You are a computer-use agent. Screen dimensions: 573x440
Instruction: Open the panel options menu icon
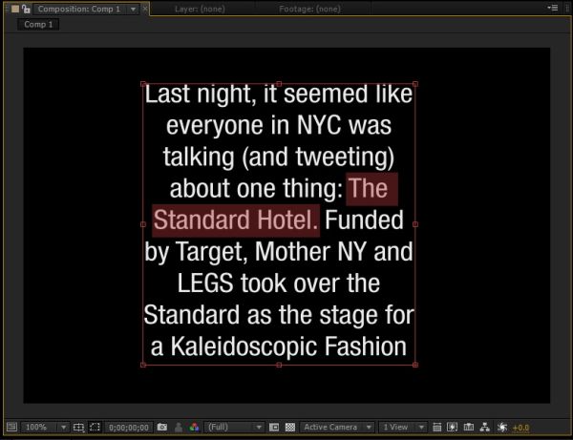553,8
